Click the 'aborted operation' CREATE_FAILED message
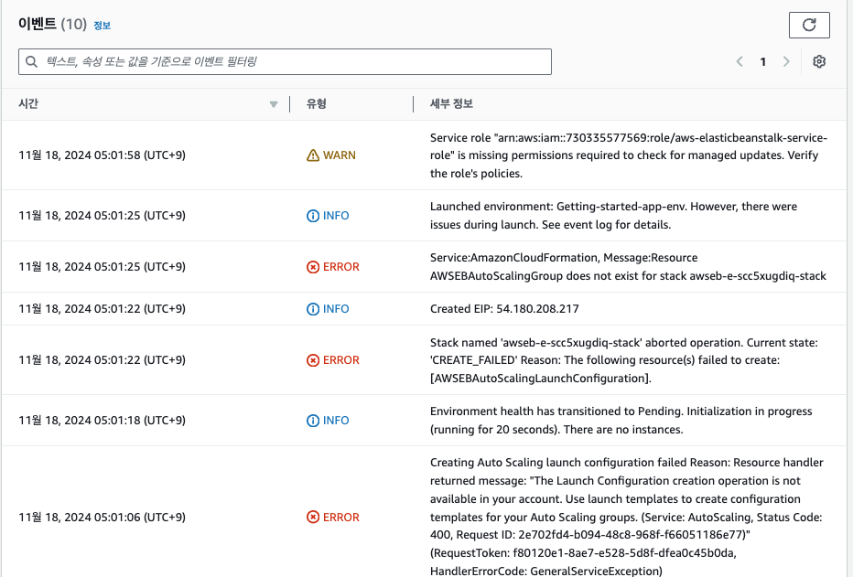 [623, 360]
